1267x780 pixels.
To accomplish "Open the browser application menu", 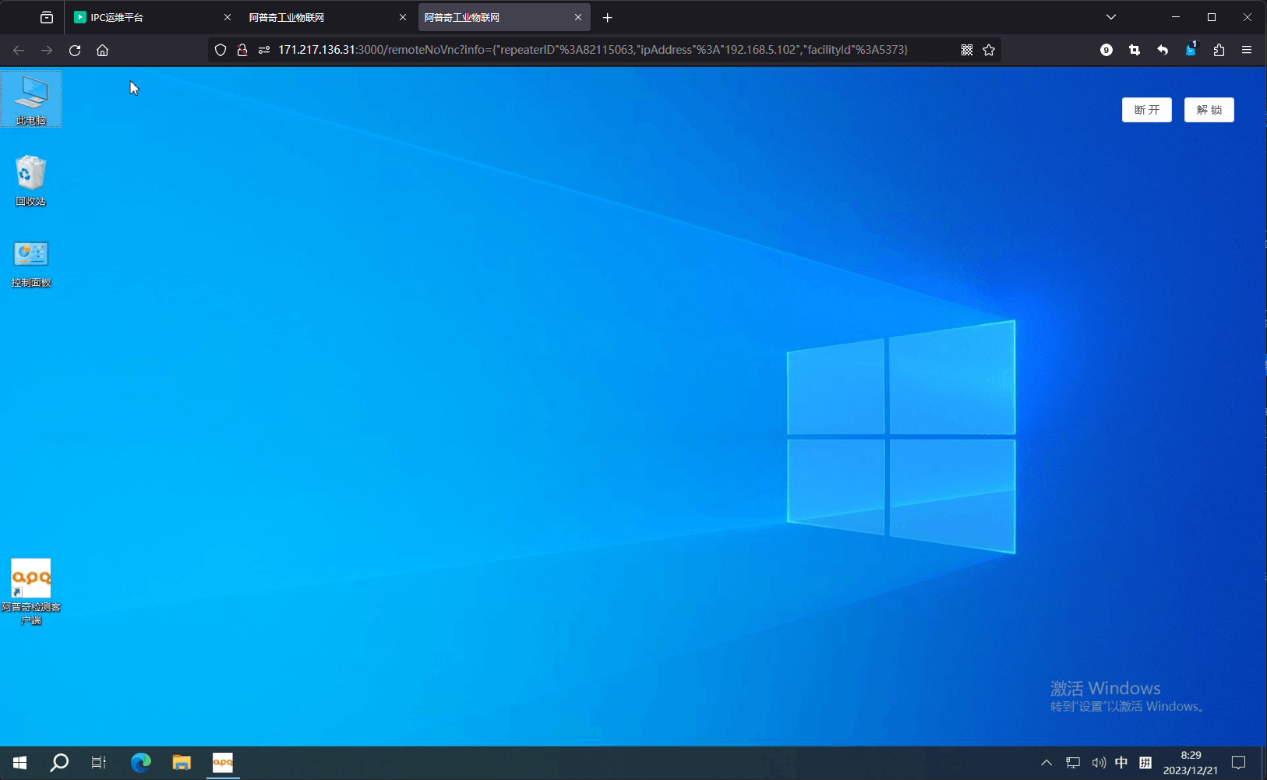I will click(1247, 50).
